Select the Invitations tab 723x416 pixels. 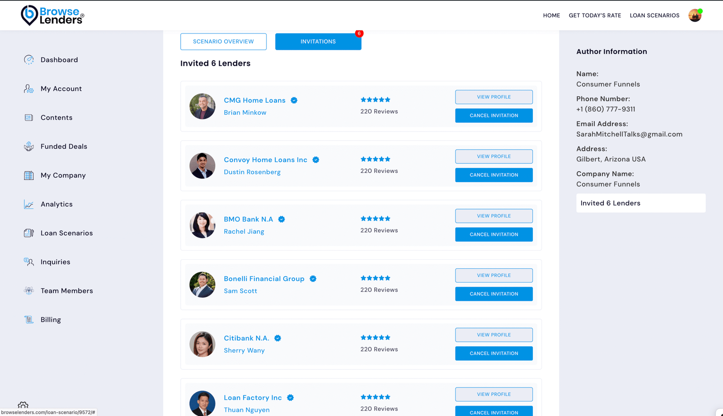318,42
